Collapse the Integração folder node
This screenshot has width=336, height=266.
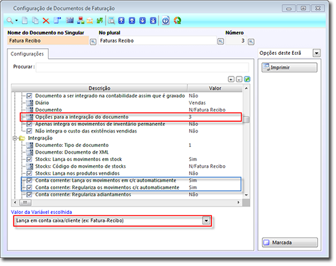pos(15,138)
